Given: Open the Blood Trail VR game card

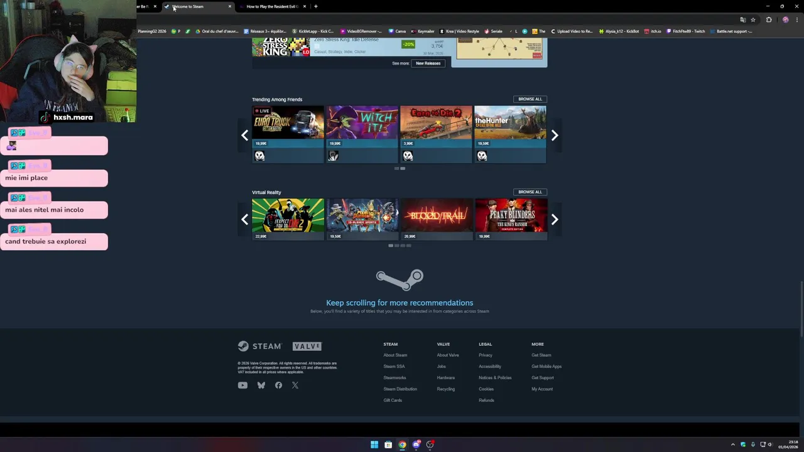Looking at the screenshot, I should coord(437,219).
